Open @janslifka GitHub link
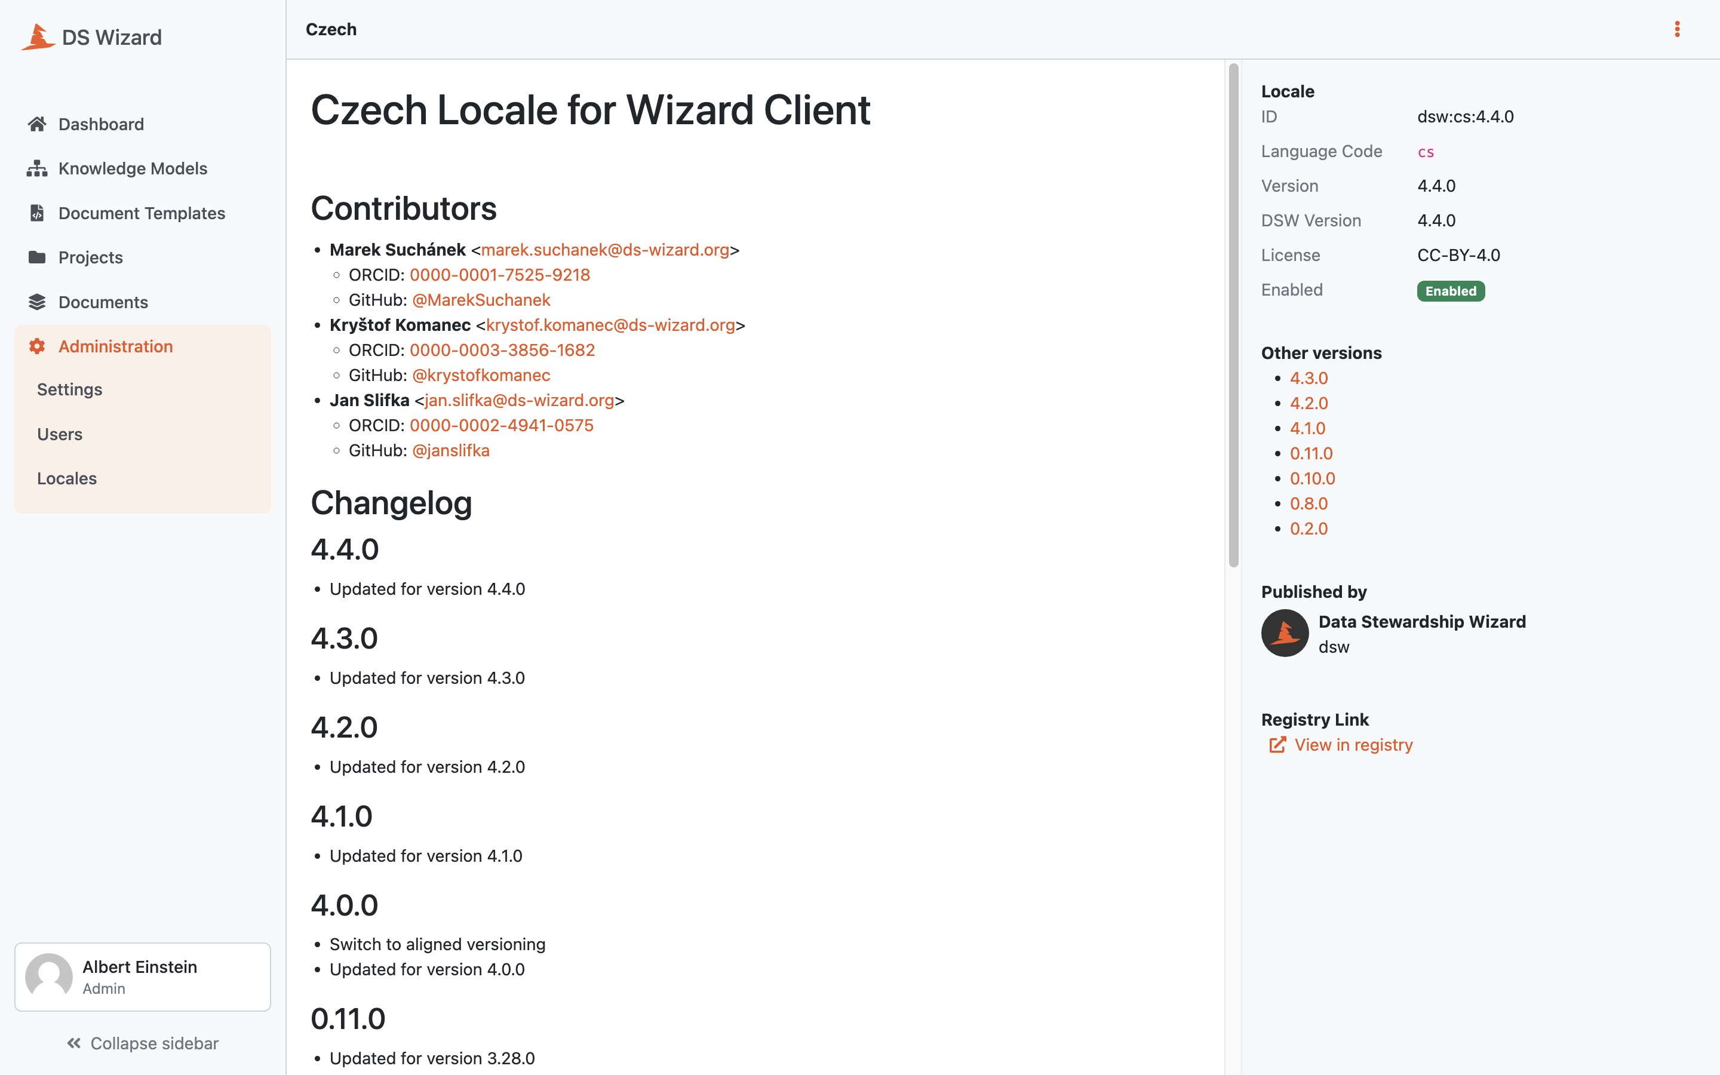 [x=451, y=451]
